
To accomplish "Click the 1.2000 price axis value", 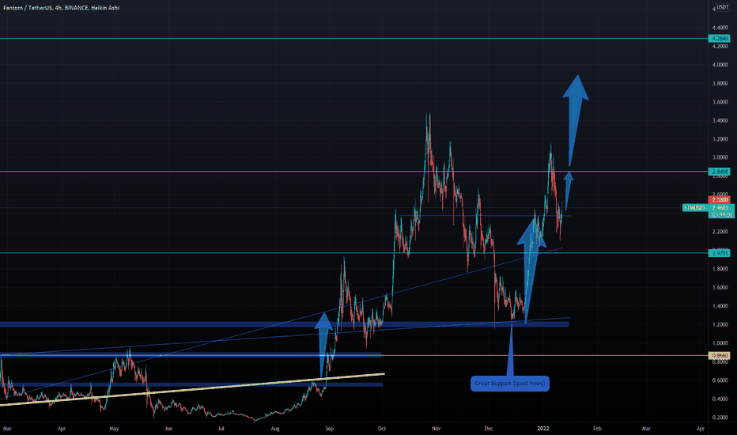I will tap(720, 324).
